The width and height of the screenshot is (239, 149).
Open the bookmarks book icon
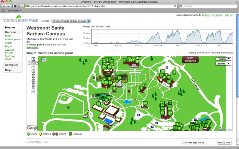[3, 11]
